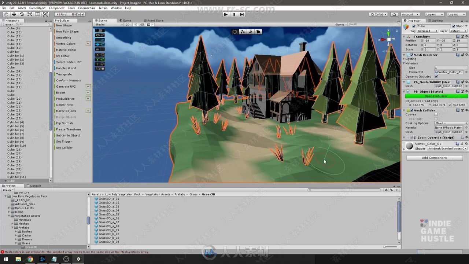Click the Pause button
Screen dimensions: 469x264
[234, 14]
